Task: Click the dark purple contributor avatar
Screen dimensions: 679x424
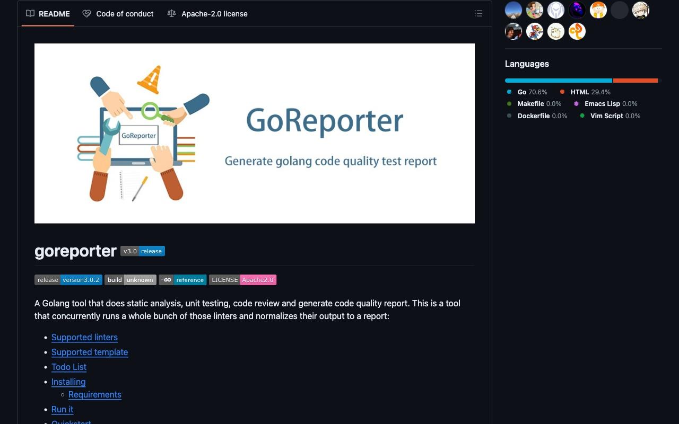Action: (x=577, y=10)
